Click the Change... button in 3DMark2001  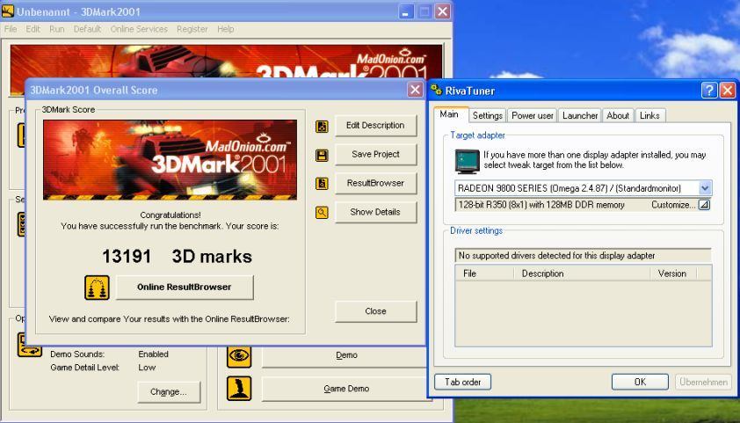click(x=169, y=392)
